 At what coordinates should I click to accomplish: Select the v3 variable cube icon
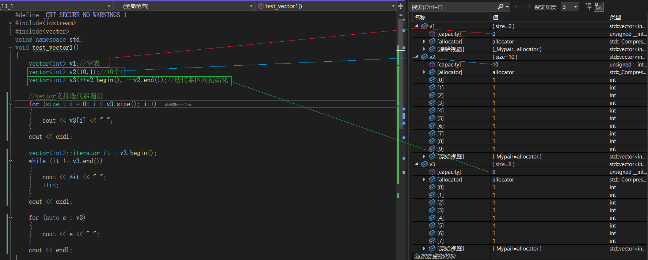[x=424, y=164]
